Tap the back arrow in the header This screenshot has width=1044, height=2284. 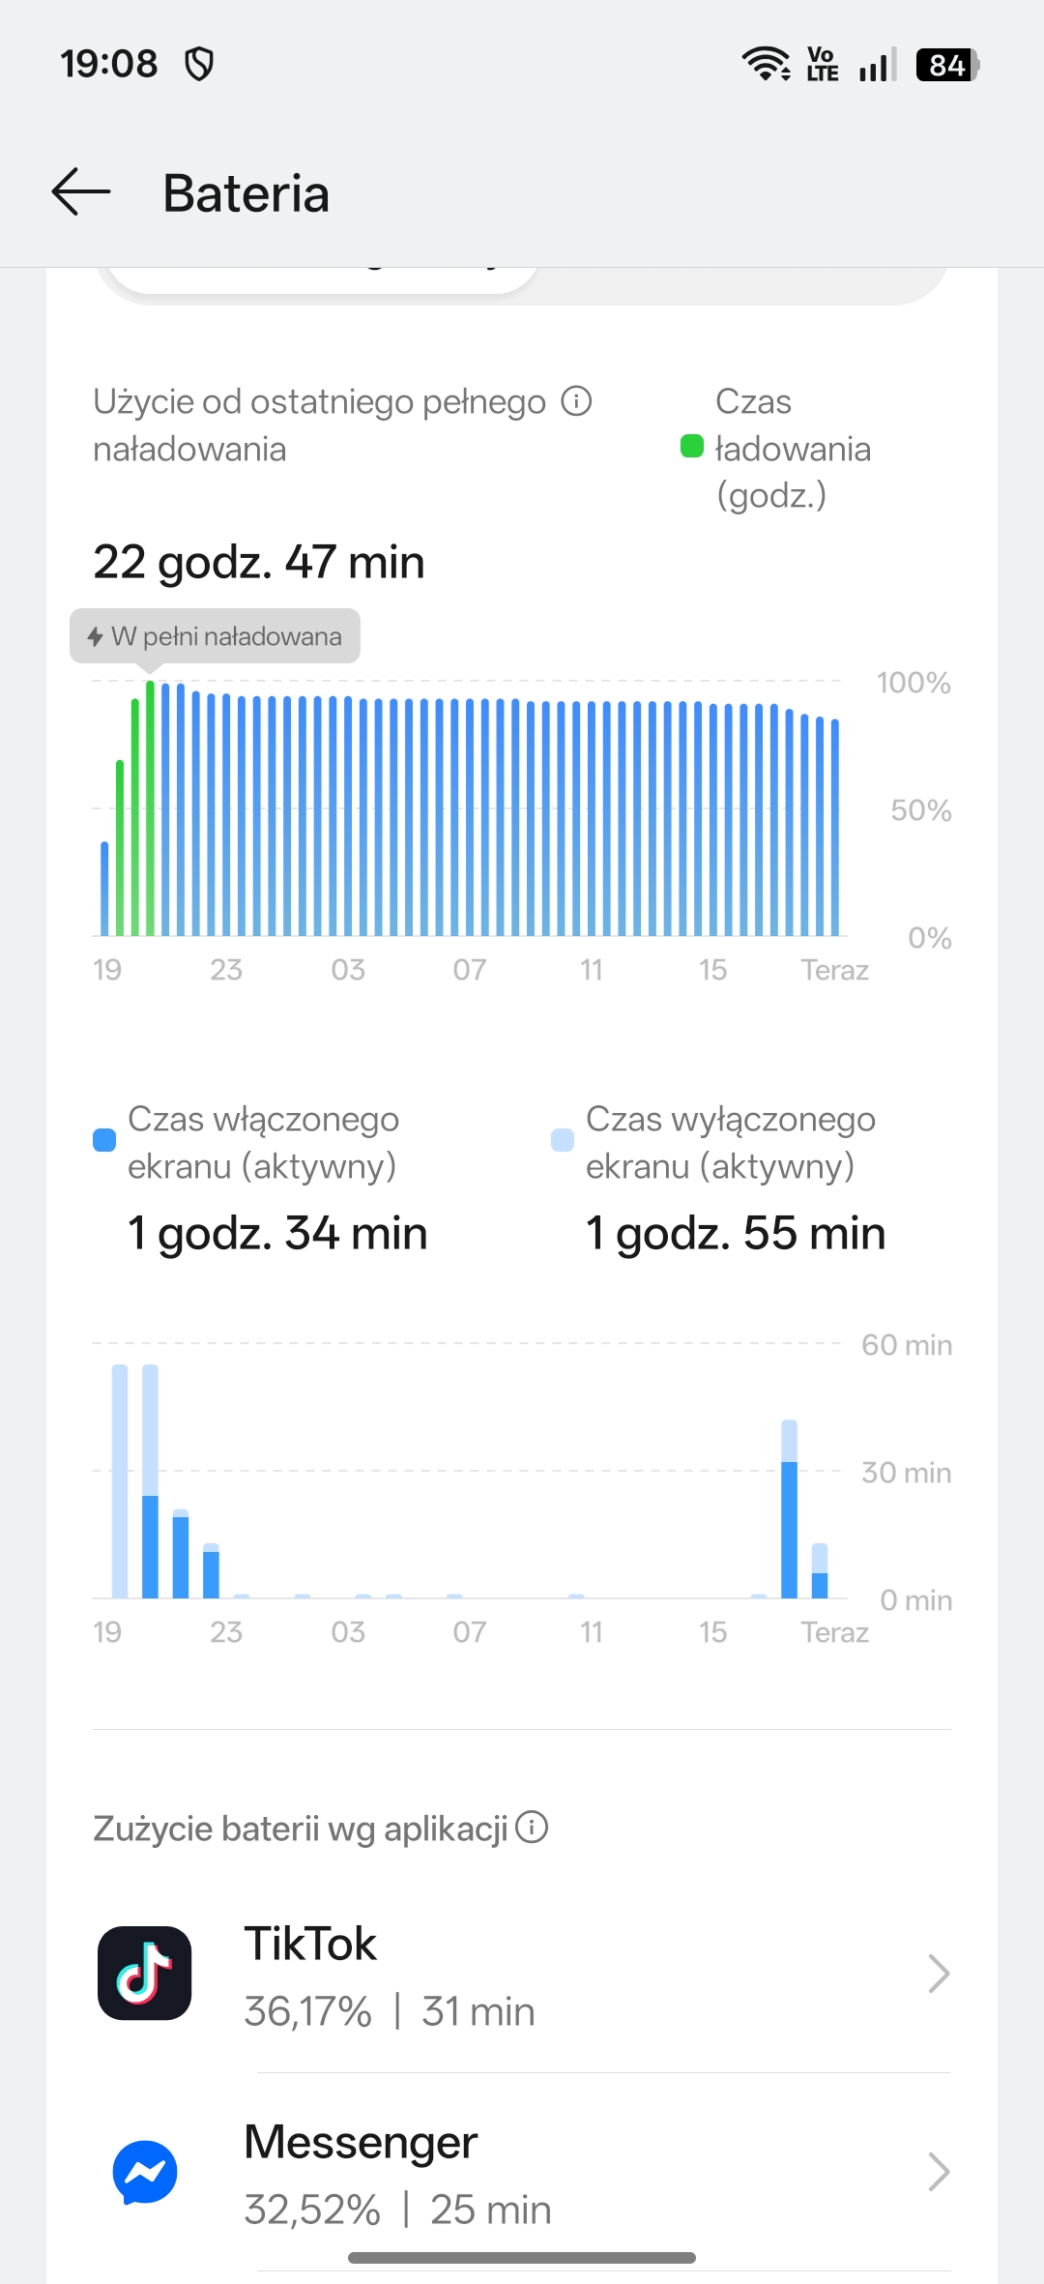click(x=81, y=191)
